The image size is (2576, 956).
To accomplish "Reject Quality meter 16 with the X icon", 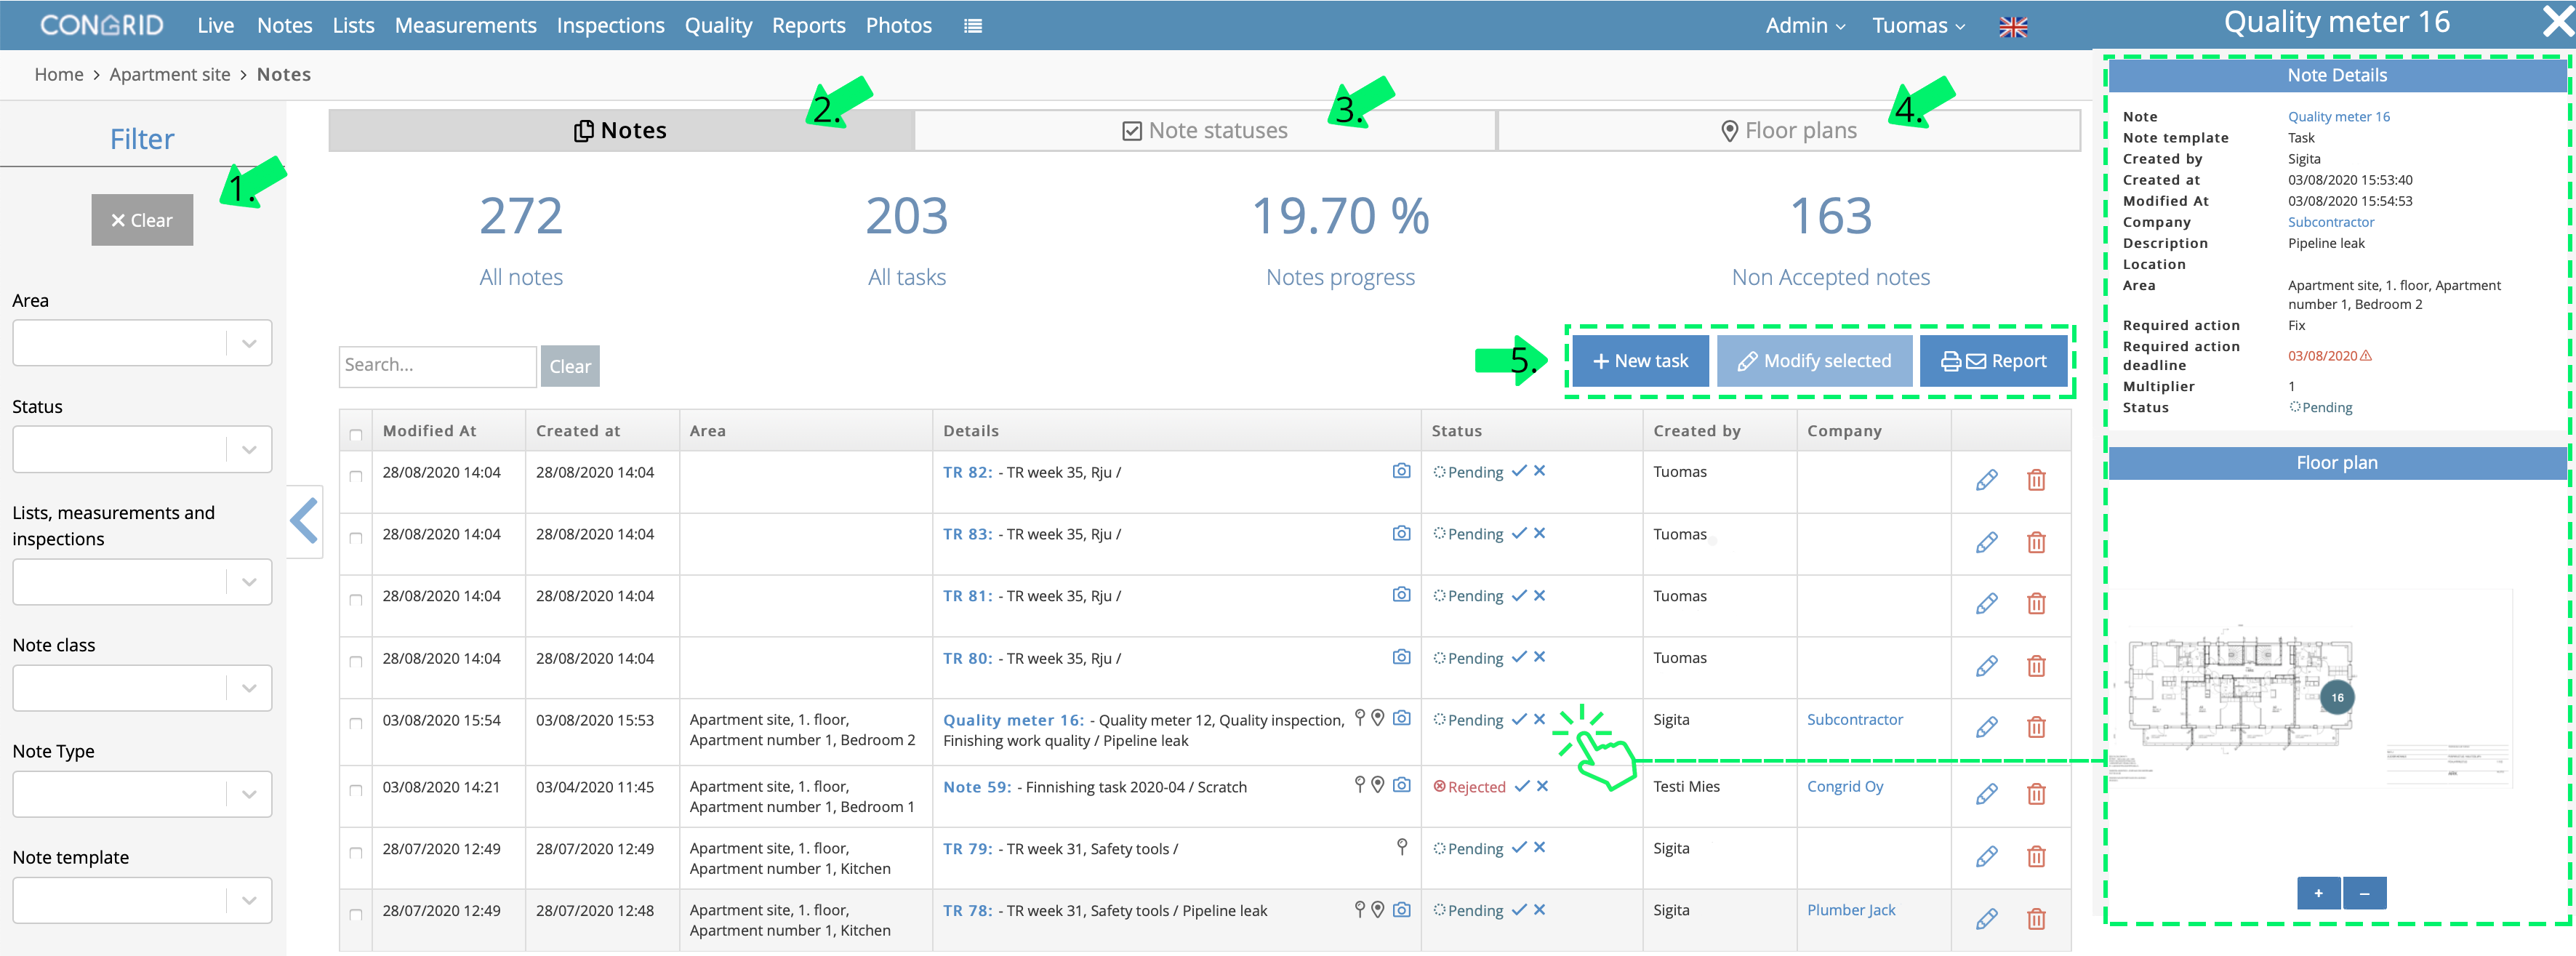I will [1540, 719].
